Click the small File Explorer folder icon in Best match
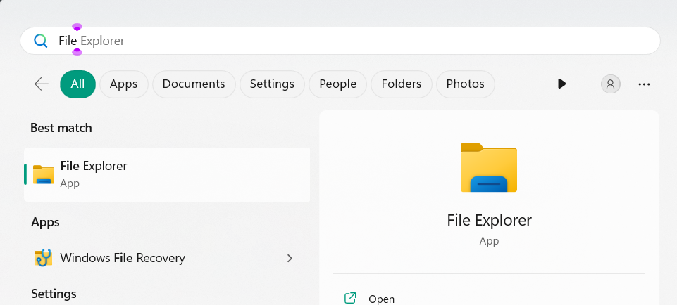 tap(44, 174)
